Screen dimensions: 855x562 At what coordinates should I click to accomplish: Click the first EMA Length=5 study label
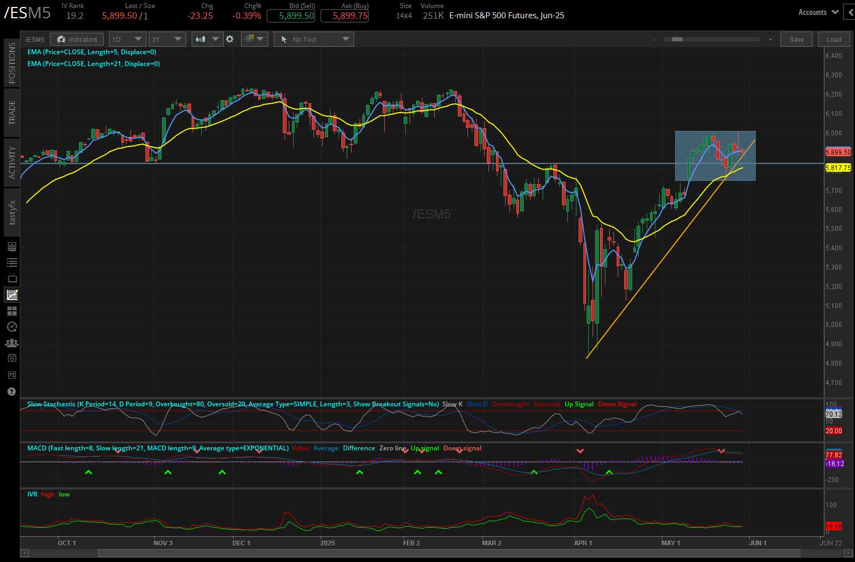click(x=92, y=52)
